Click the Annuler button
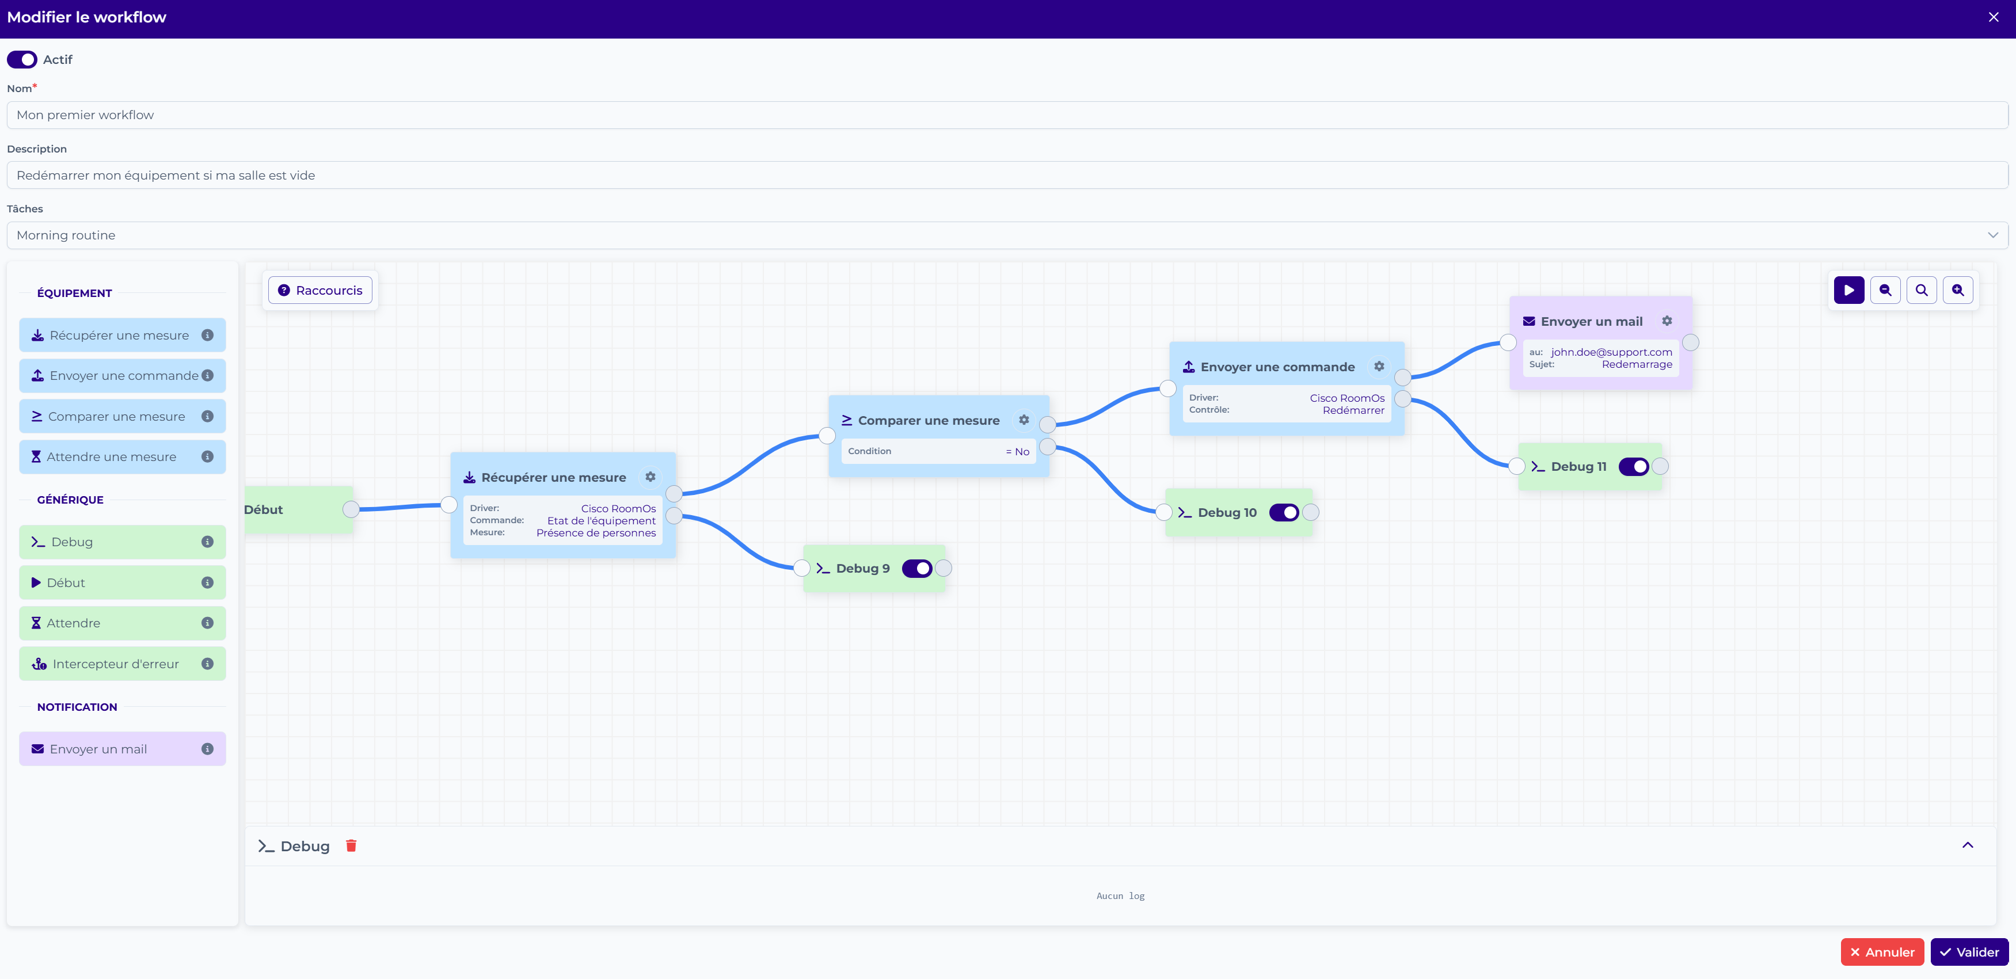 tap(1881, 953)
